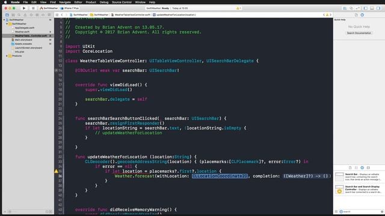385x216 pixels.
Task: Jump to next issue arrow in jump bar
Action: coord(330,15)
